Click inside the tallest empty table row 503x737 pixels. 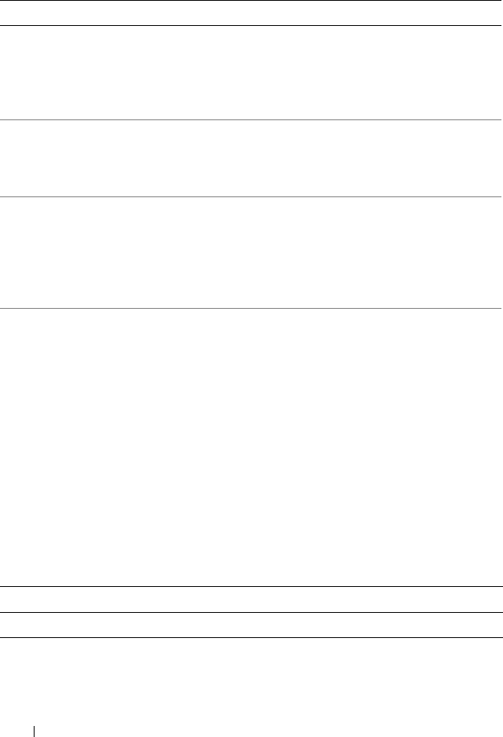pyautogui.click(x=251, y=446)
